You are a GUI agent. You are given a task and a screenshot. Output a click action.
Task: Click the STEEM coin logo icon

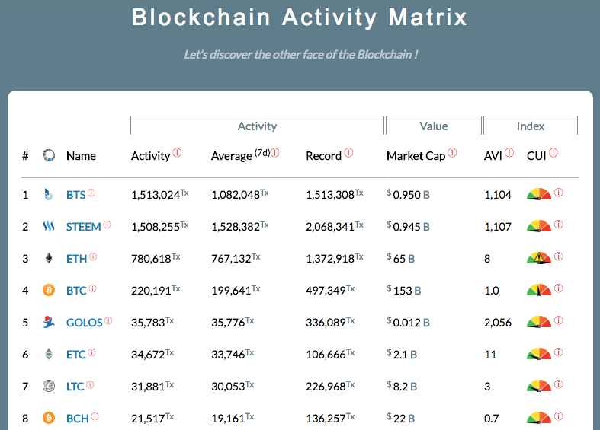49,227
